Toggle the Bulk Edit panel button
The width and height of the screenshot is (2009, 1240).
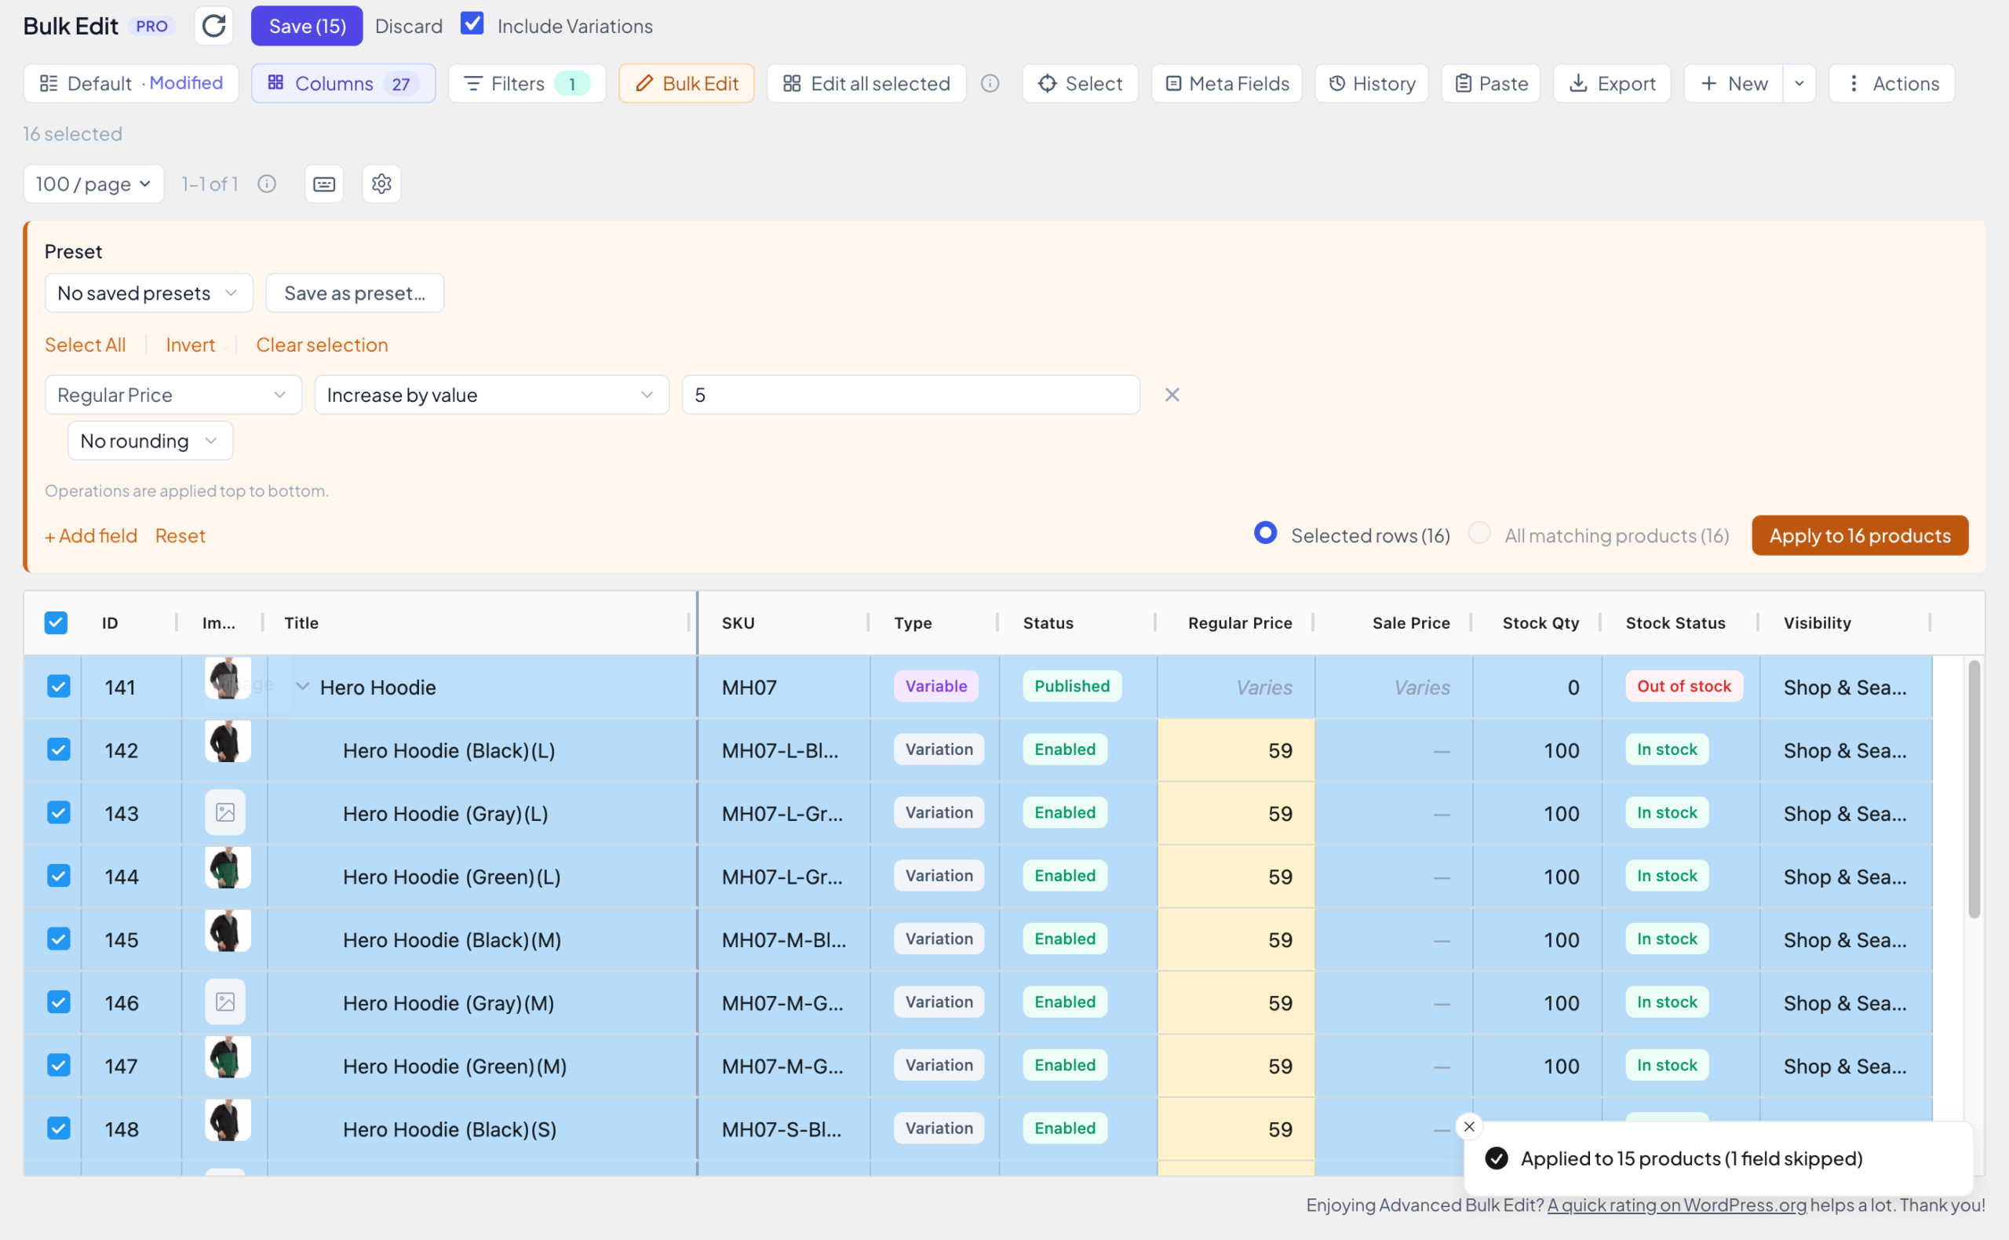687,84
